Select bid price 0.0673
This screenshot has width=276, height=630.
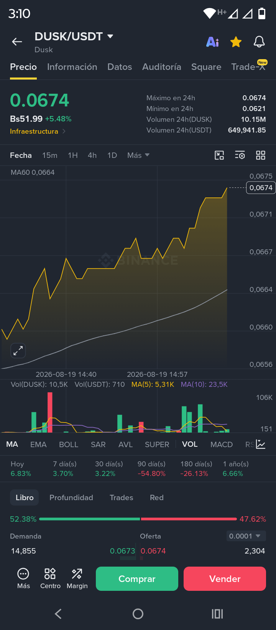(x=122, y=551)
